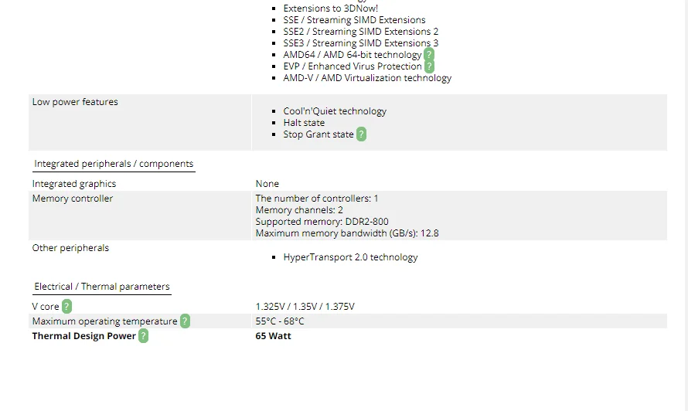Click the Integrated peripherals / components heading
Image resolution: width=688 pixels, height=411 pixels.
pos(114,164)
